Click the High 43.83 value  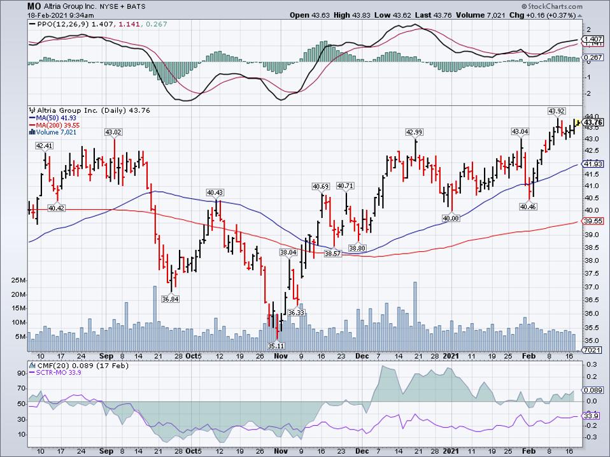(x=352, y=15)
